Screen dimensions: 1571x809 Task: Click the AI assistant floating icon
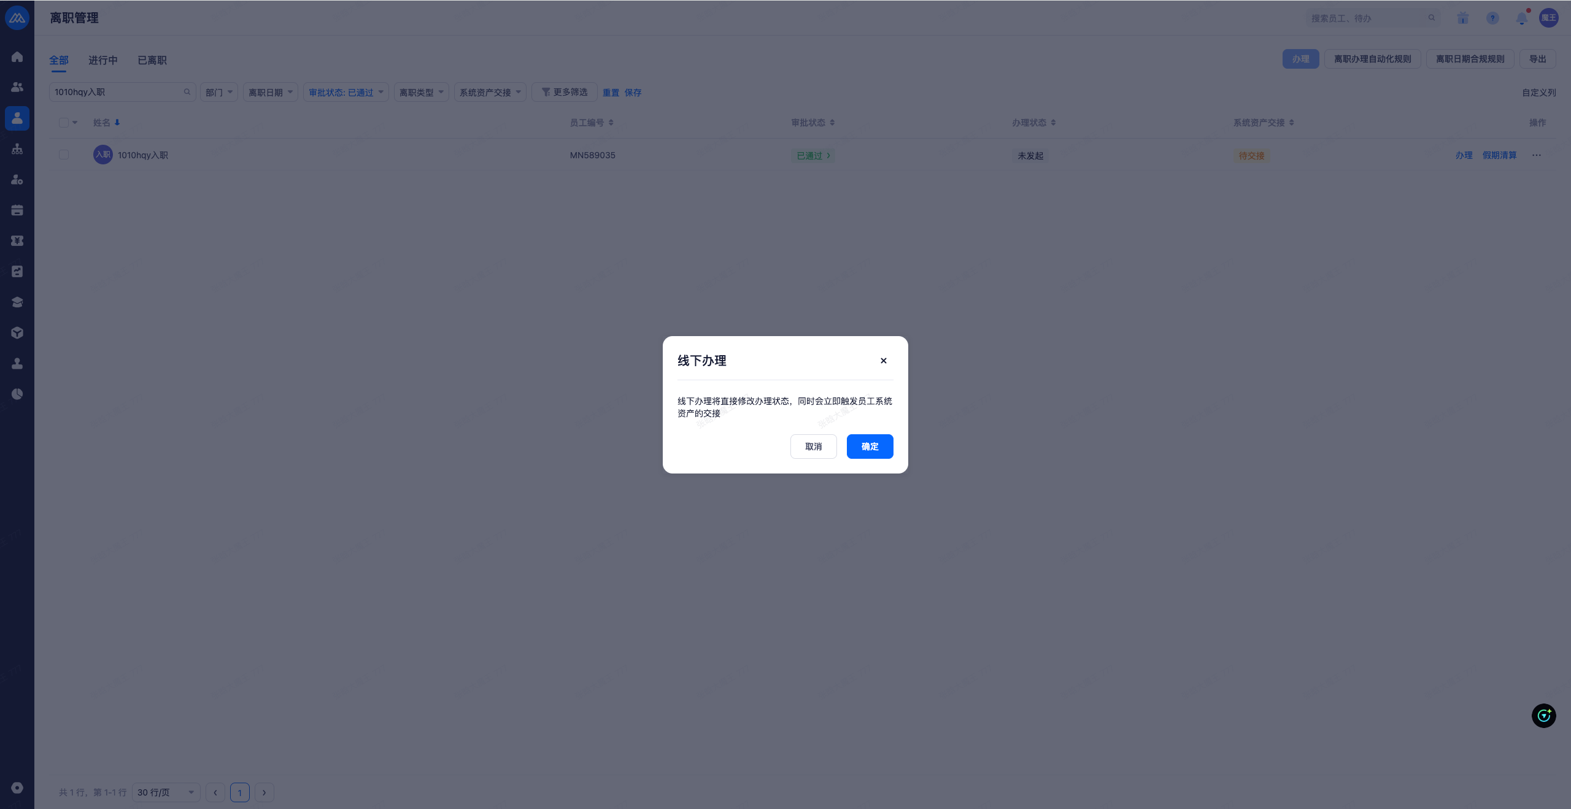click(x=1543, y=716)
